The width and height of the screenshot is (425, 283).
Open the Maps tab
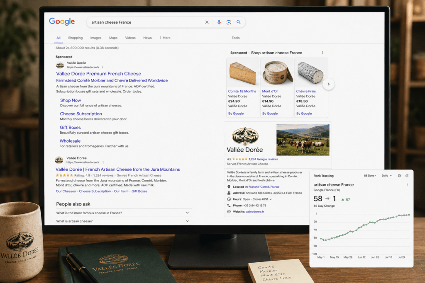coord(113,38)
